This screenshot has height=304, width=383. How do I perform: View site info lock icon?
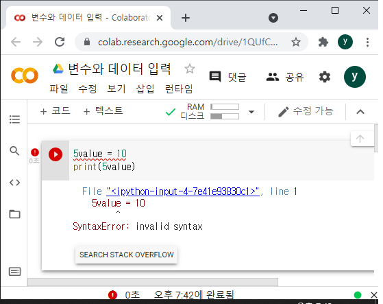click(x=87, y=42)
